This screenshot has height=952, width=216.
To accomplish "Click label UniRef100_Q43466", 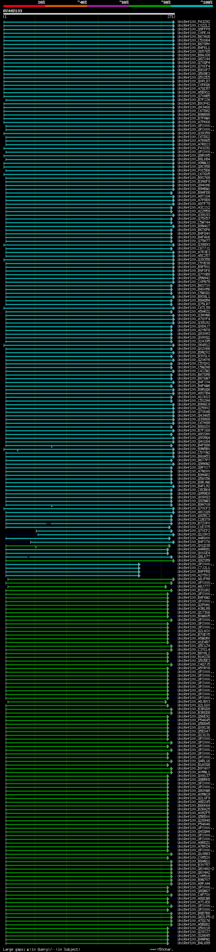I will click(x=194, y=107).
